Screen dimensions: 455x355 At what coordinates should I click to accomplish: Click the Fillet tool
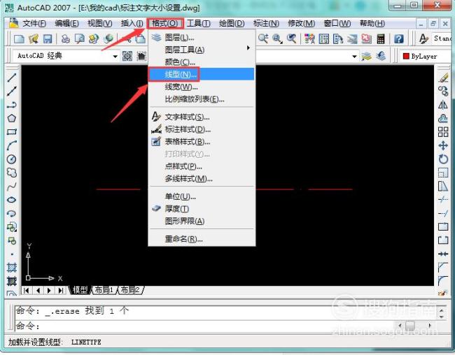coord(443,281)
